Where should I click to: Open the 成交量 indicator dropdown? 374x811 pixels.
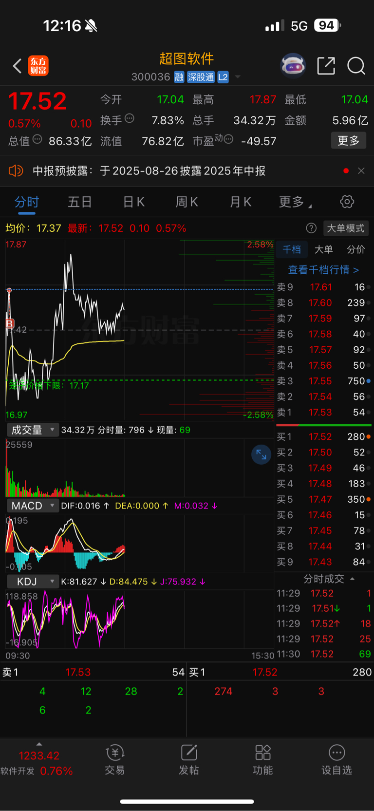tap(33, 430)
